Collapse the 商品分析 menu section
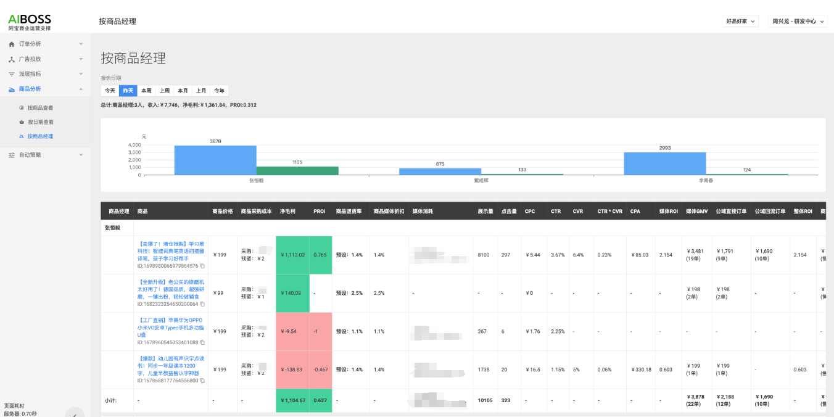The height and width of the screenshot is (417, 834). pyautogui.click(x=81, y=89)
